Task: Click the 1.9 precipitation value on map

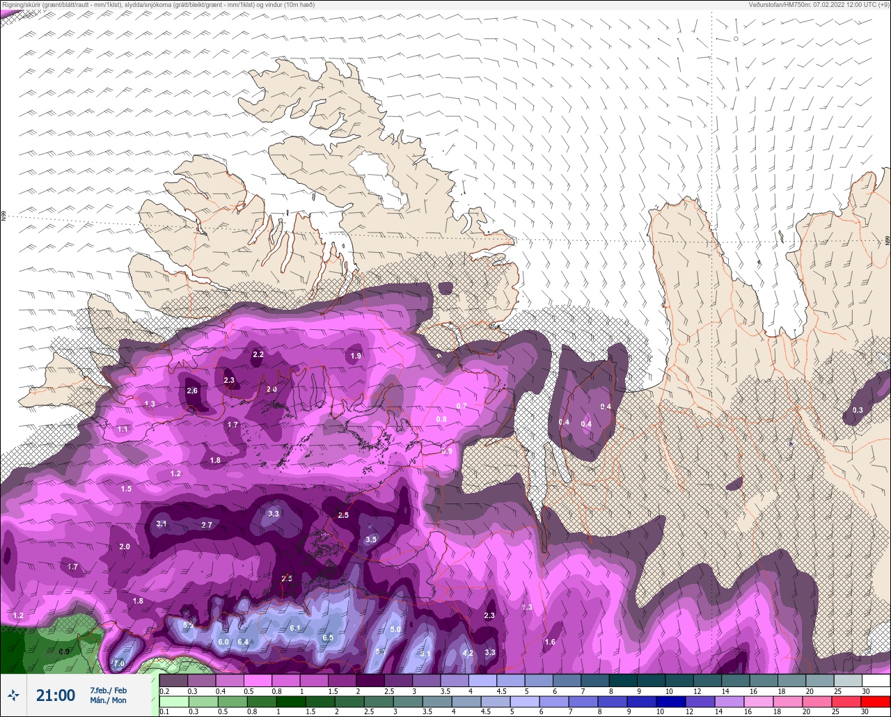Action: coord(356,356)
